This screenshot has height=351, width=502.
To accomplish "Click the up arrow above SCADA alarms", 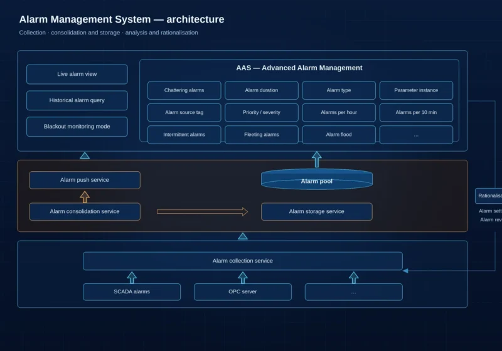I will click(x=132, y=277).
